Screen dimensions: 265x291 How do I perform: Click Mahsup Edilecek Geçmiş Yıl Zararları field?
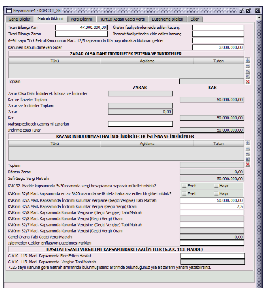140,124
